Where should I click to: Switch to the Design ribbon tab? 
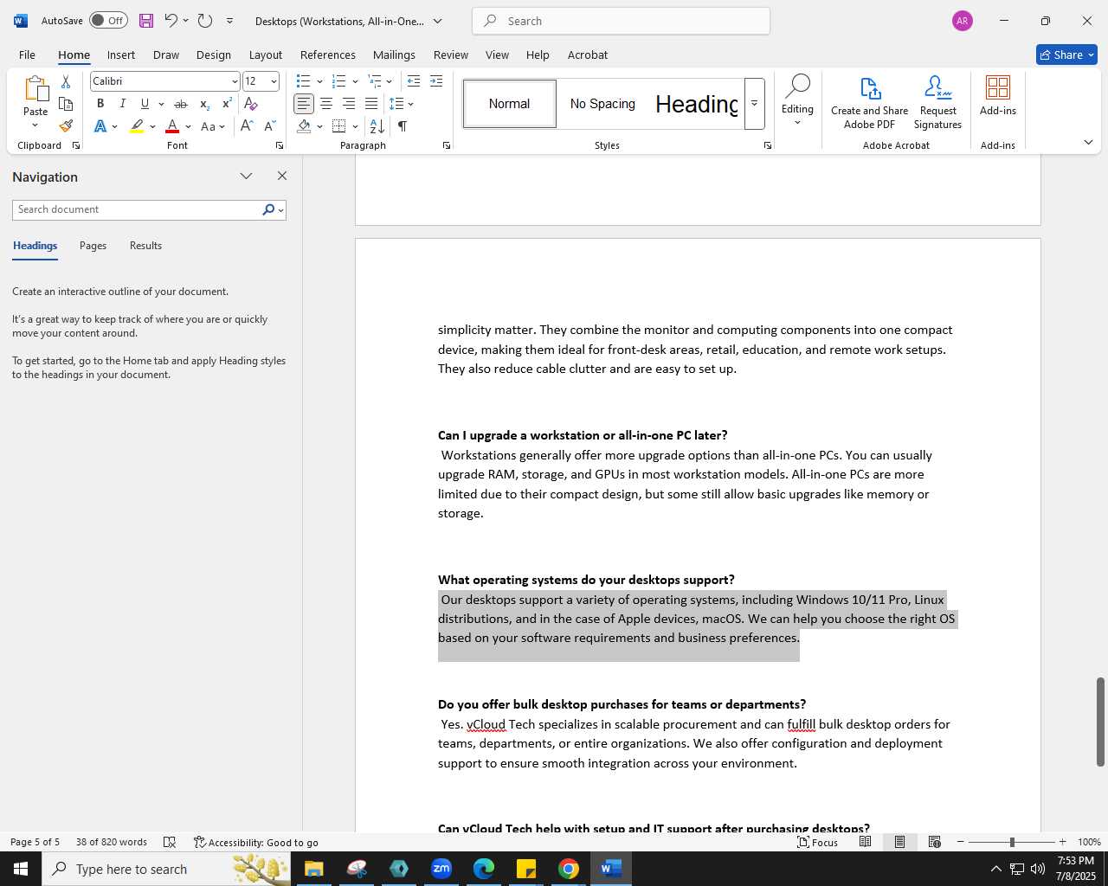pyautogui.click(x=214, y=55)
